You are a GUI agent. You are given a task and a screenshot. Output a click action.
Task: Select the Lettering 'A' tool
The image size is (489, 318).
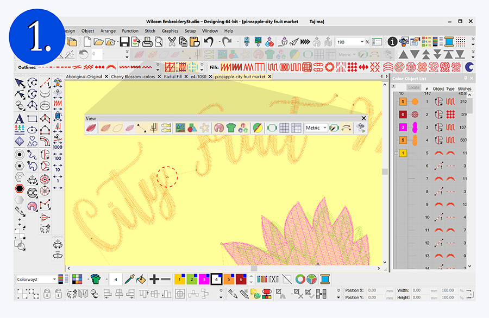(x=20, y=119)
